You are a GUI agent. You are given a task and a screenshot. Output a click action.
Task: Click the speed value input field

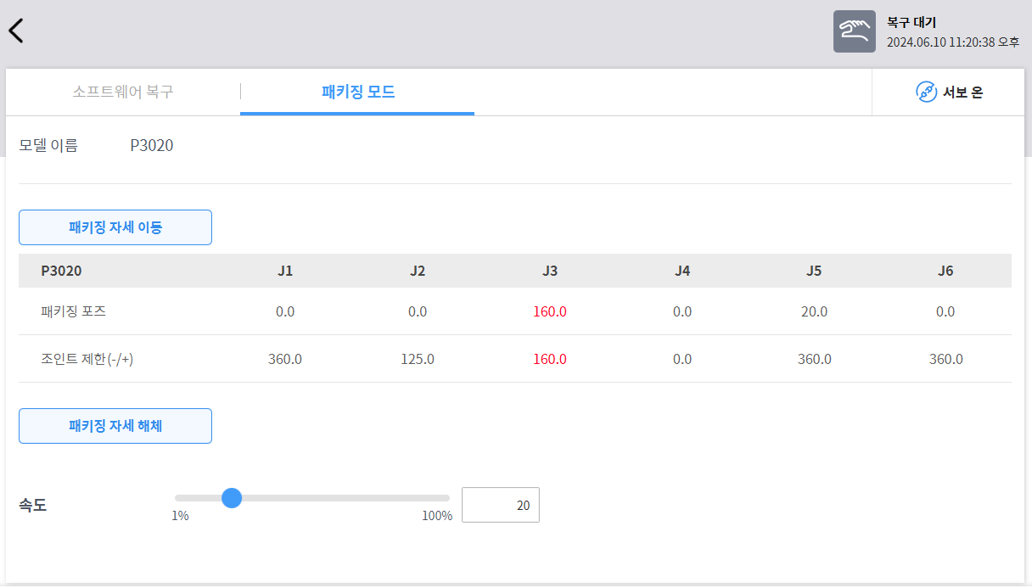click(500, 505)
